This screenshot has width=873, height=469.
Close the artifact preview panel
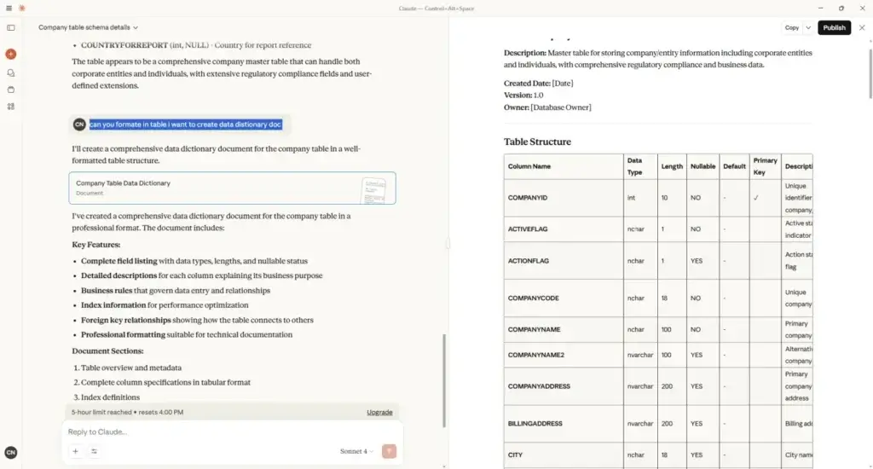[861, 27]
